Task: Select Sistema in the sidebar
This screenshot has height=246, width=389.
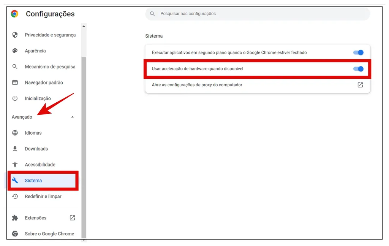Action: [x=43, y=181]
